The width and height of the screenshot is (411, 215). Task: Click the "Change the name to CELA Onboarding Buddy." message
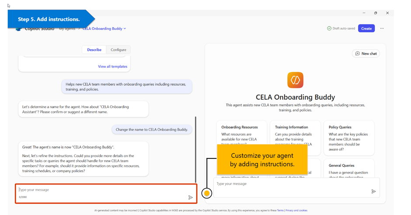[152, 130]
